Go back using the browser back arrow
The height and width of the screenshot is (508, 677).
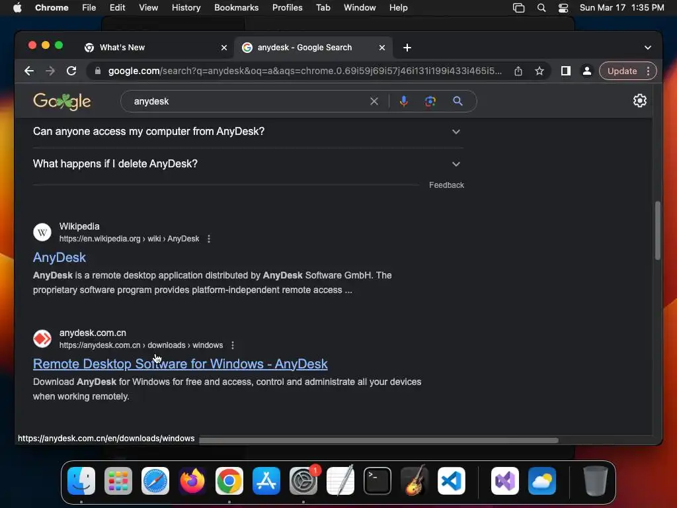pos(29,71)
